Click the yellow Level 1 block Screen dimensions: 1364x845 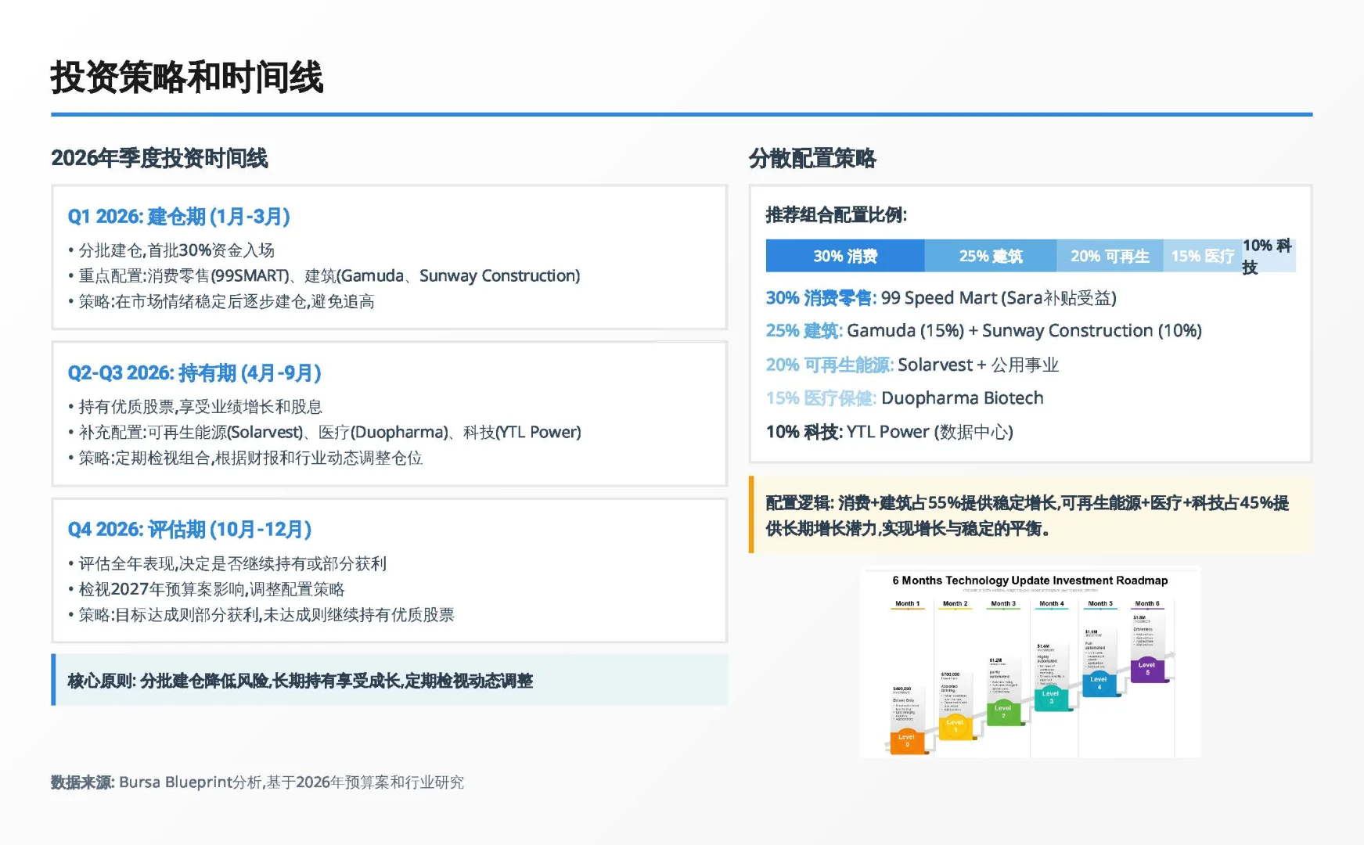tap(955, 726)
